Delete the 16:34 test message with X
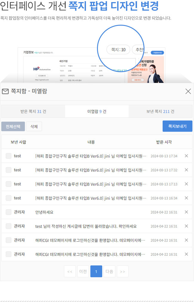Viewport: 194px width, 302px height. tap(186, 198)
